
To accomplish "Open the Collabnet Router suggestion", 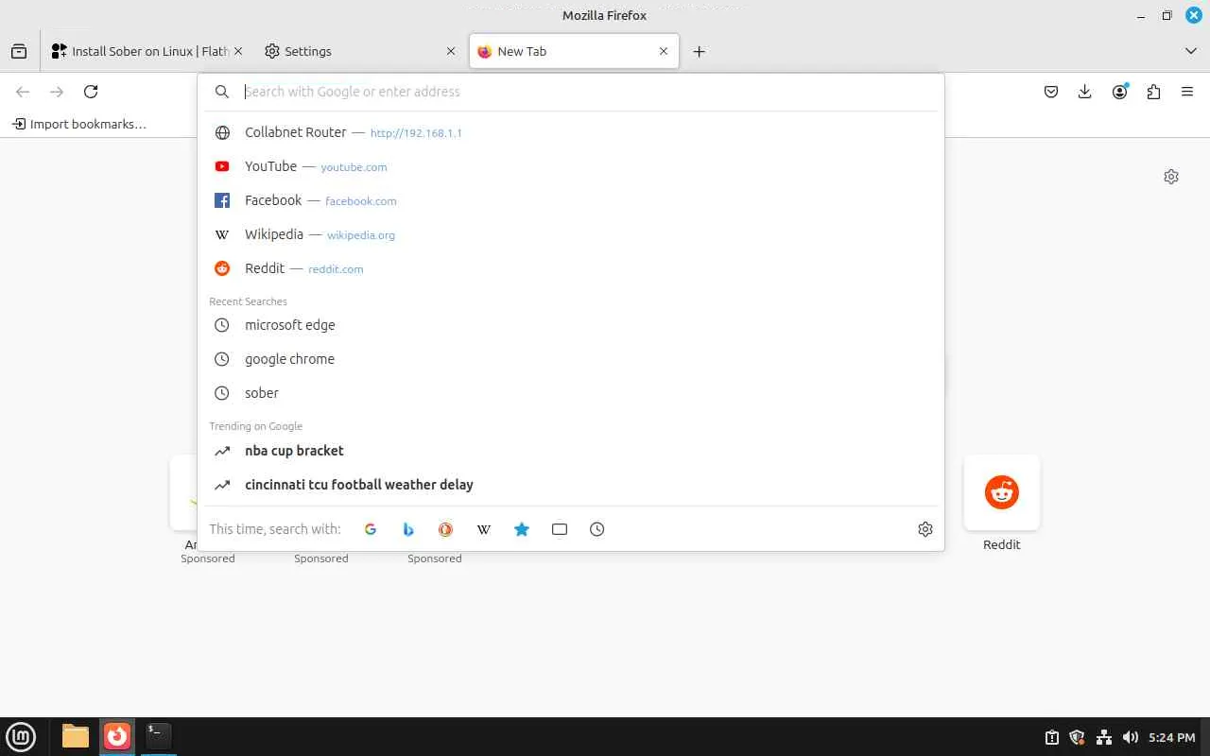I will pos(571,132).
